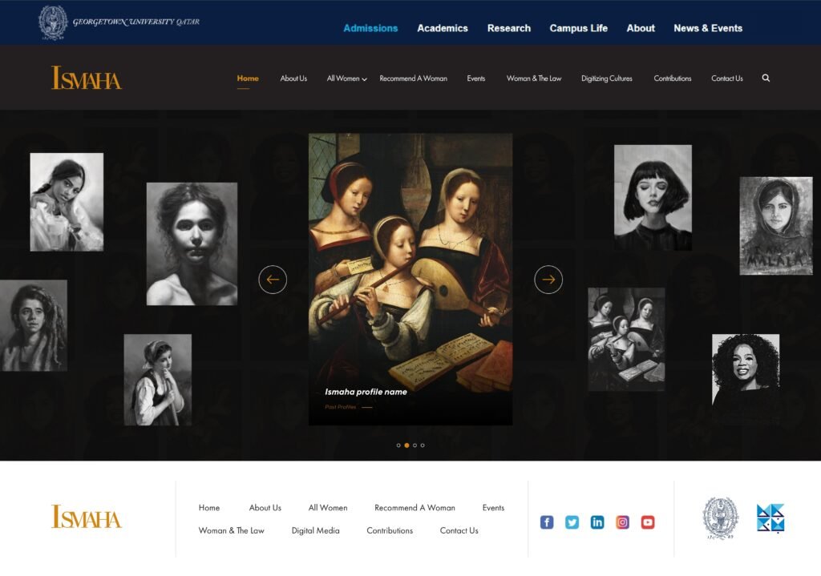Click the blue geometric logo in footer
This screenshot has height=576, width=821.
pos(770,518)
